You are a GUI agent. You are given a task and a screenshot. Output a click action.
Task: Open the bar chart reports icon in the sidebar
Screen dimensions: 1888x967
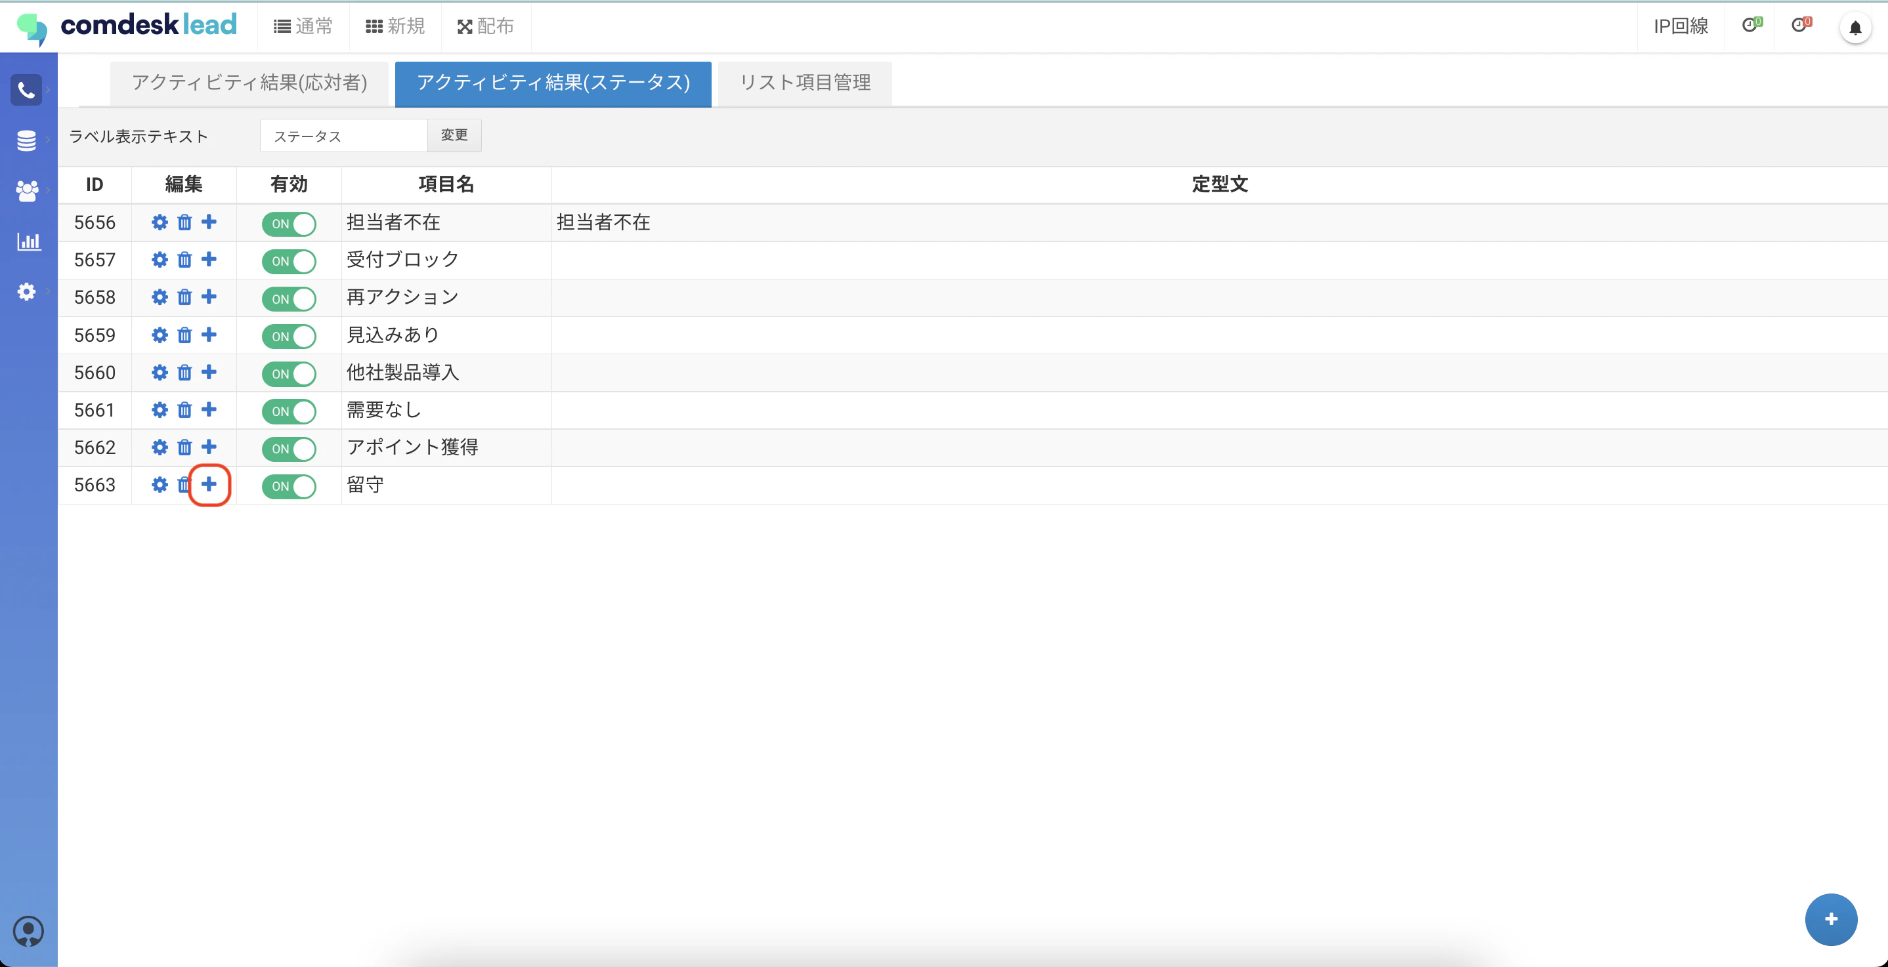tap(29, 241)
